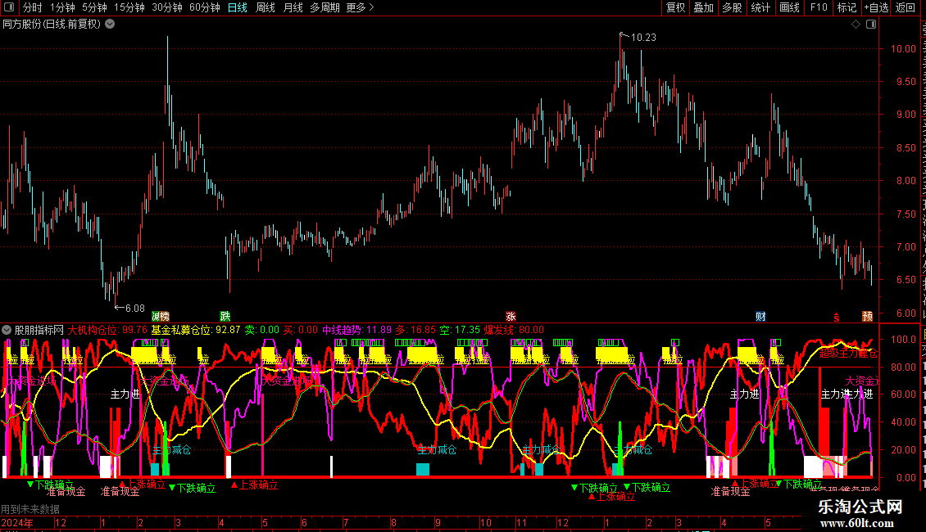Click the red $ marker icon
The height and width of the screenshot is (532, 926).
[836, 318]
